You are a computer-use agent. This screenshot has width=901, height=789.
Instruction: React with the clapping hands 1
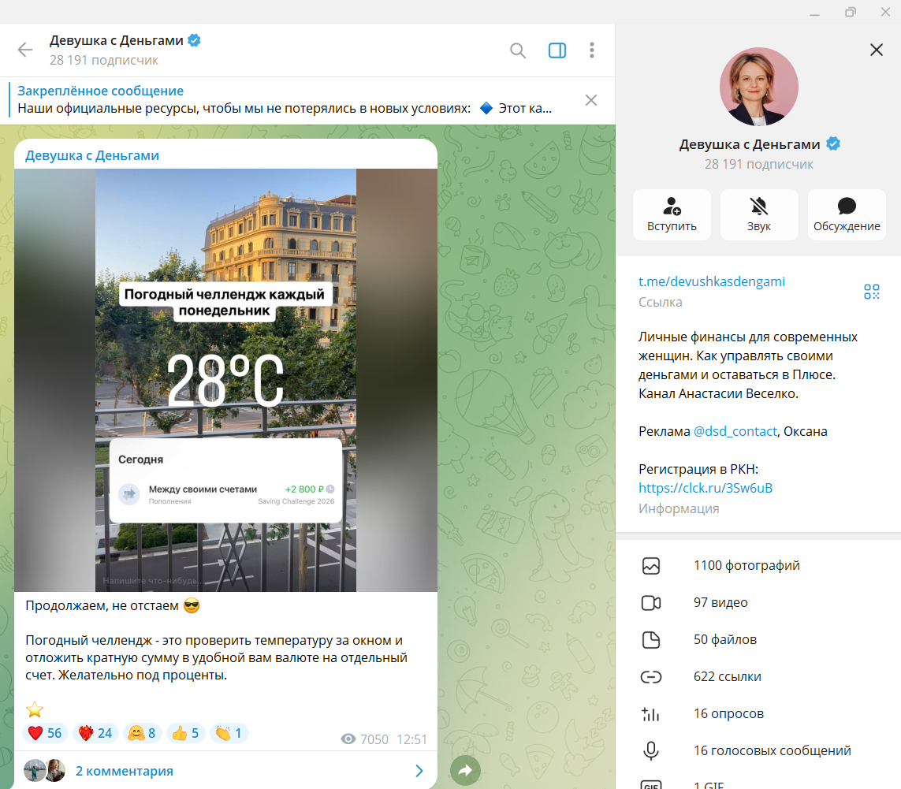click(229, 733)
